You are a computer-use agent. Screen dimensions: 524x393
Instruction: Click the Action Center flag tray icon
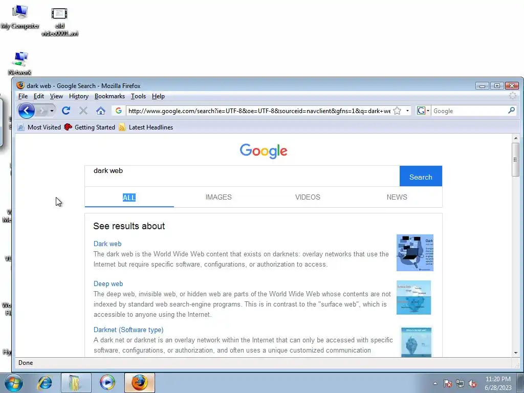(x=448, y=383)
